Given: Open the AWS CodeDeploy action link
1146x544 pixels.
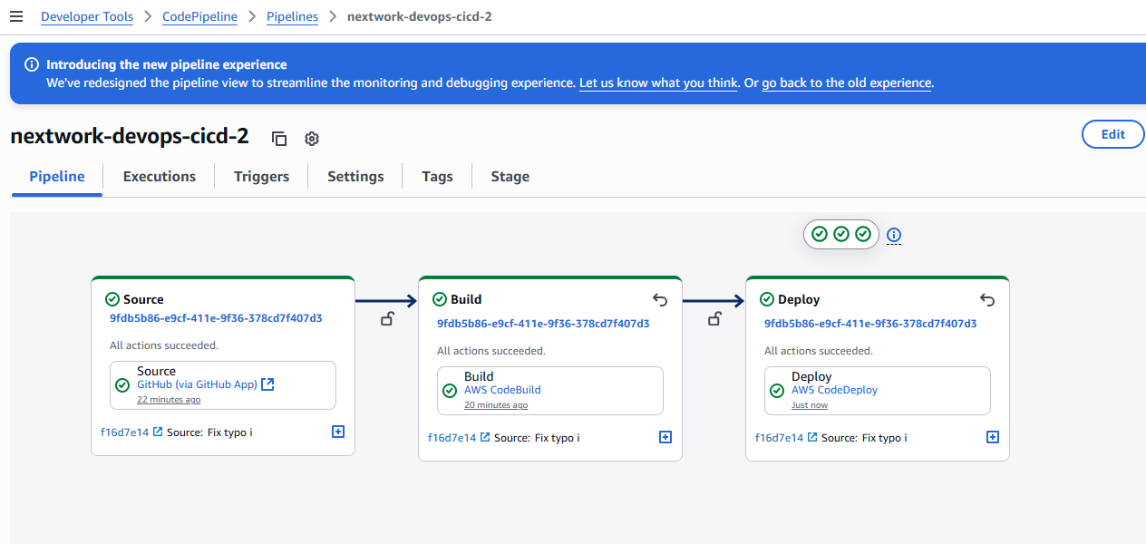Looking at the screenshot, I should (x=834, y=390).
